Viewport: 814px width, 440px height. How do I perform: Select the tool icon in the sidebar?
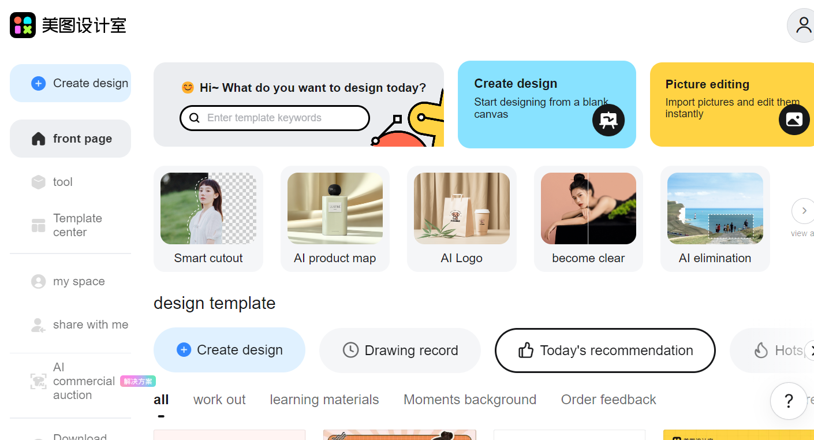click(x=37, y=181)
